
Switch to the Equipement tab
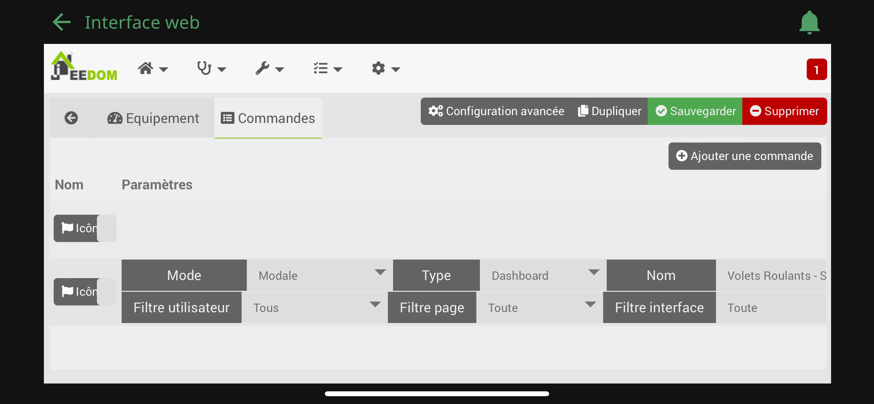153,118
